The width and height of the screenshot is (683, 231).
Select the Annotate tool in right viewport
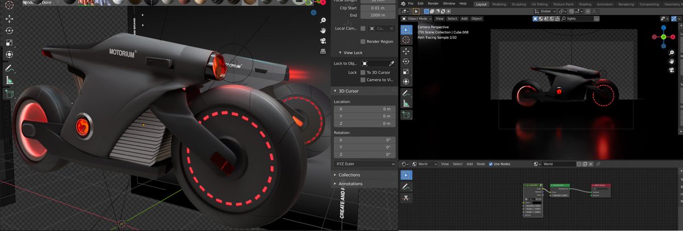click(x=406, y=93)
